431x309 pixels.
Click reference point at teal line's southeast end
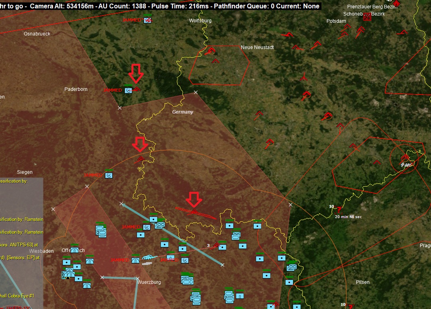pyautogui.click(x=222, y=265)
